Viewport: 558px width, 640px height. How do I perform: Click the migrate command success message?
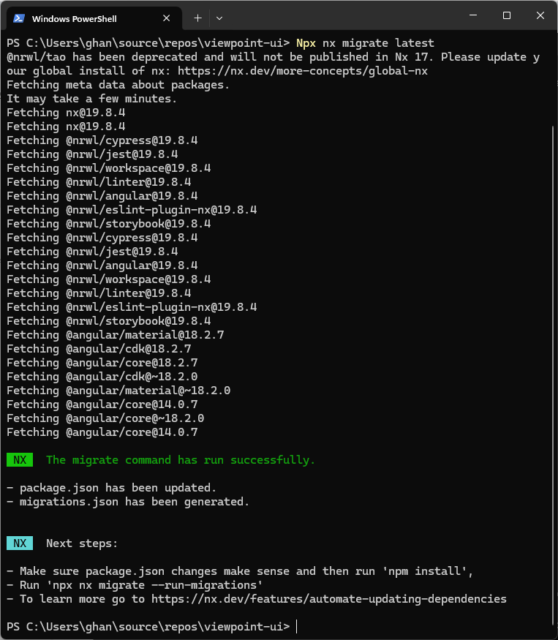(181, 460)
